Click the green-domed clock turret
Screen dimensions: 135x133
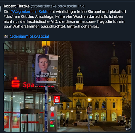[x=79, y=78]
